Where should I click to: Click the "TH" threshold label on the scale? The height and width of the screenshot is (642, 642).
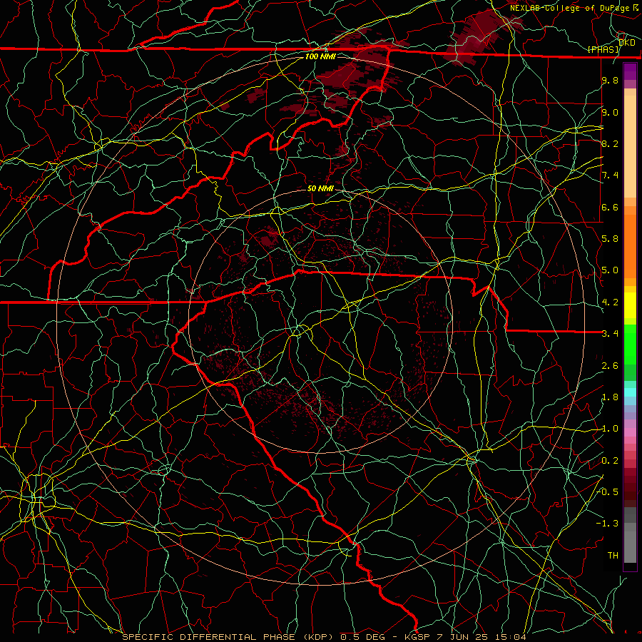click(613, 555)
